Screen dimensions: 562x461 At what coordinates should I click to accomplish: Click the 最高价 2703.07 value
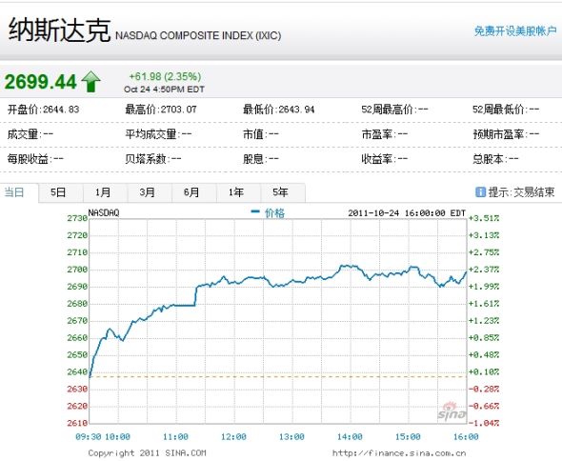tap(161, 110)
